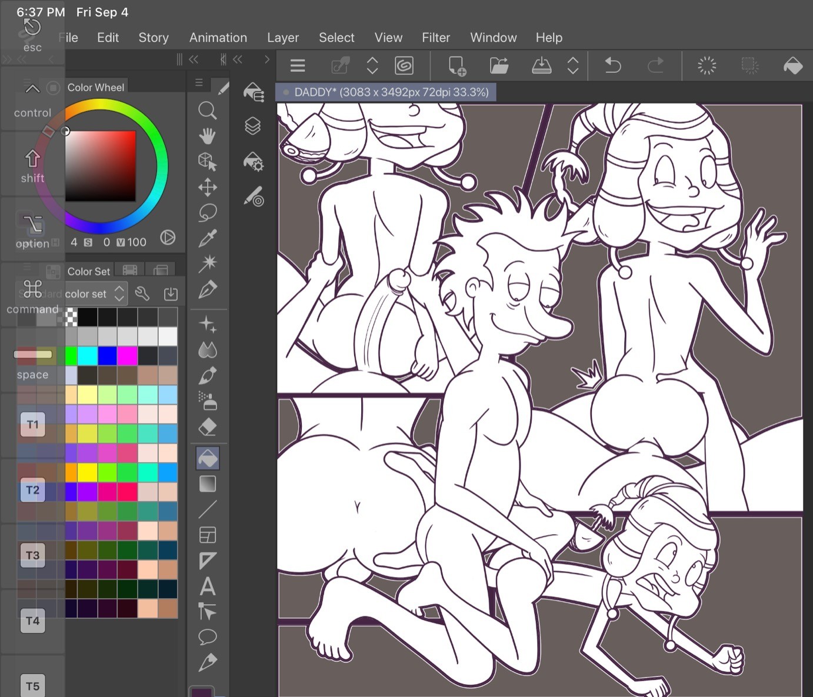The width and height of the screenshot is (813, 697).
Task: Choose the Eraser tool
Action: coord(207,427)
